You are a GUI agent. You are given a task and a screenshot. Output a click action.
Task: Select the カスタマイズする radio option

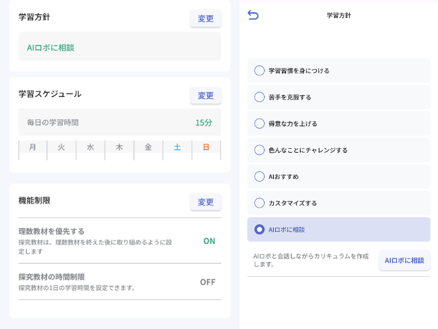pos(339,203)
